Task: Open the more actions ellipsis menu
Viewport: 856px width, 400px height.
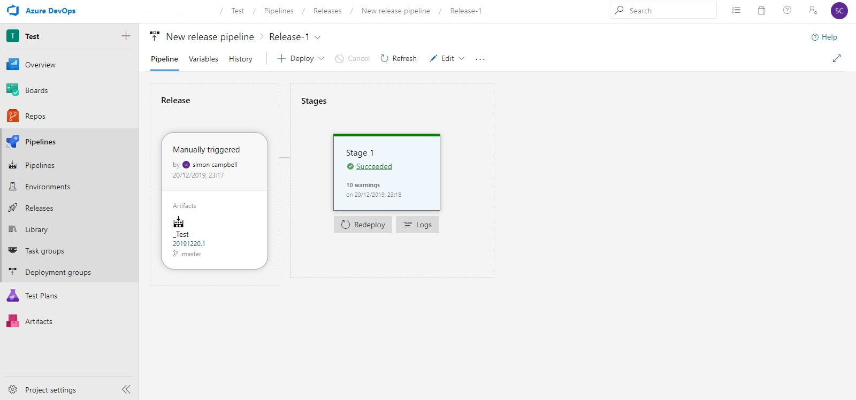Action: [480, 59]
